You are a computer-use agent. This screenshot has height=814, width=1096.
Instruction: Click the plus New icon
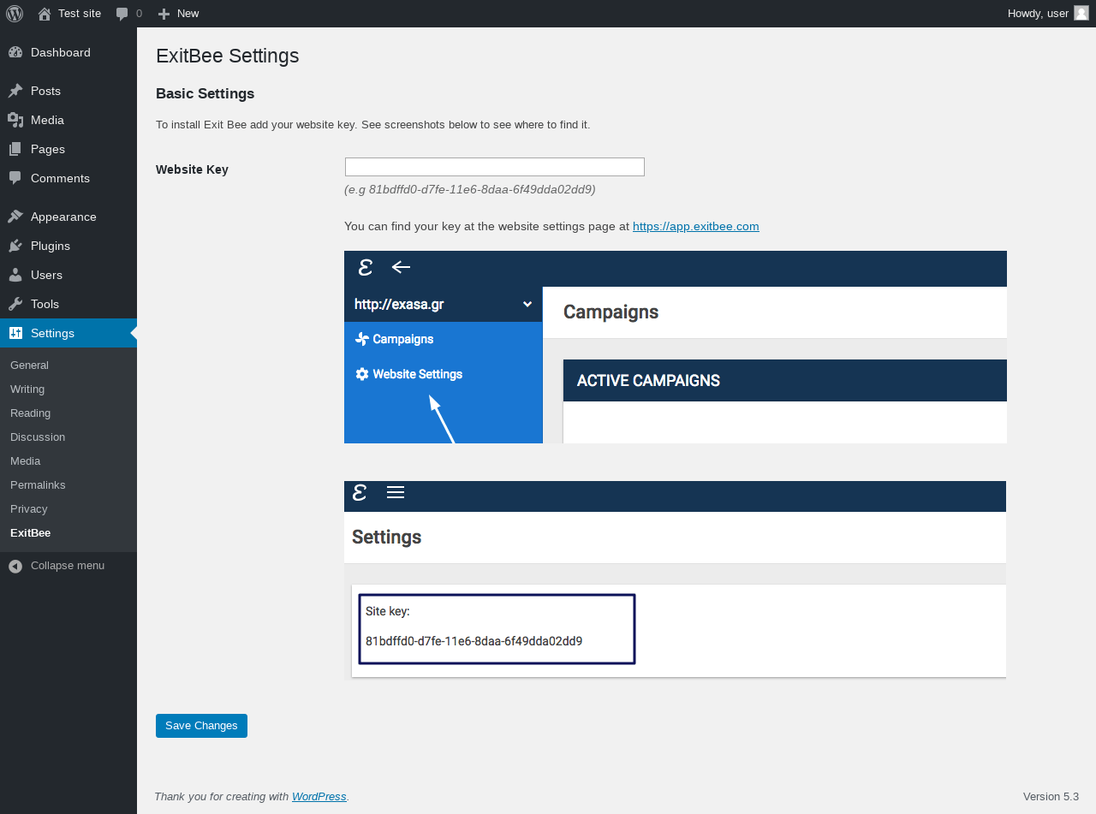click(x=164, y=14)
